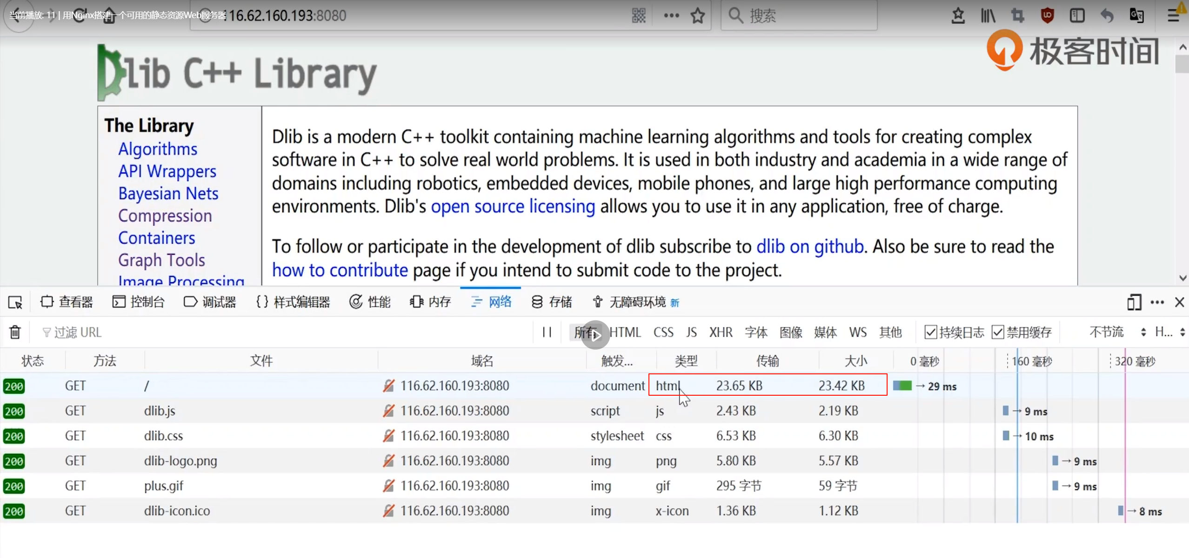The width and height of the screenshot is (1189, 558).
Task: Click the video play overlay button
Action: [x=595, y=334]
